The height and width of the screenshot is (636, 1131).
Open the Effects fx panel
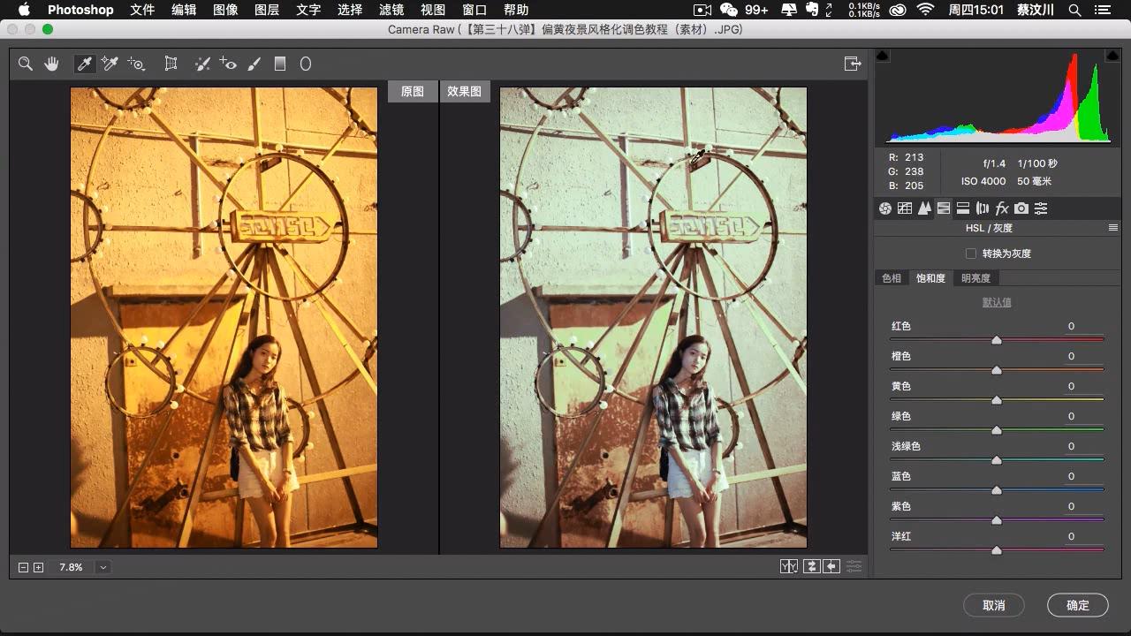1002,208
